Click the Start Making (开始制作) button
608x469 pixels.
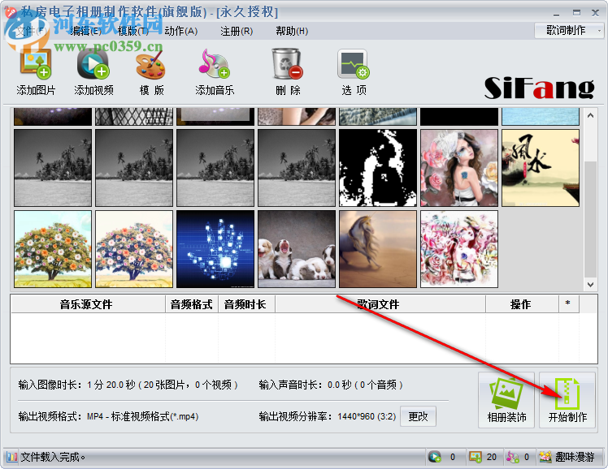point(567,400)
